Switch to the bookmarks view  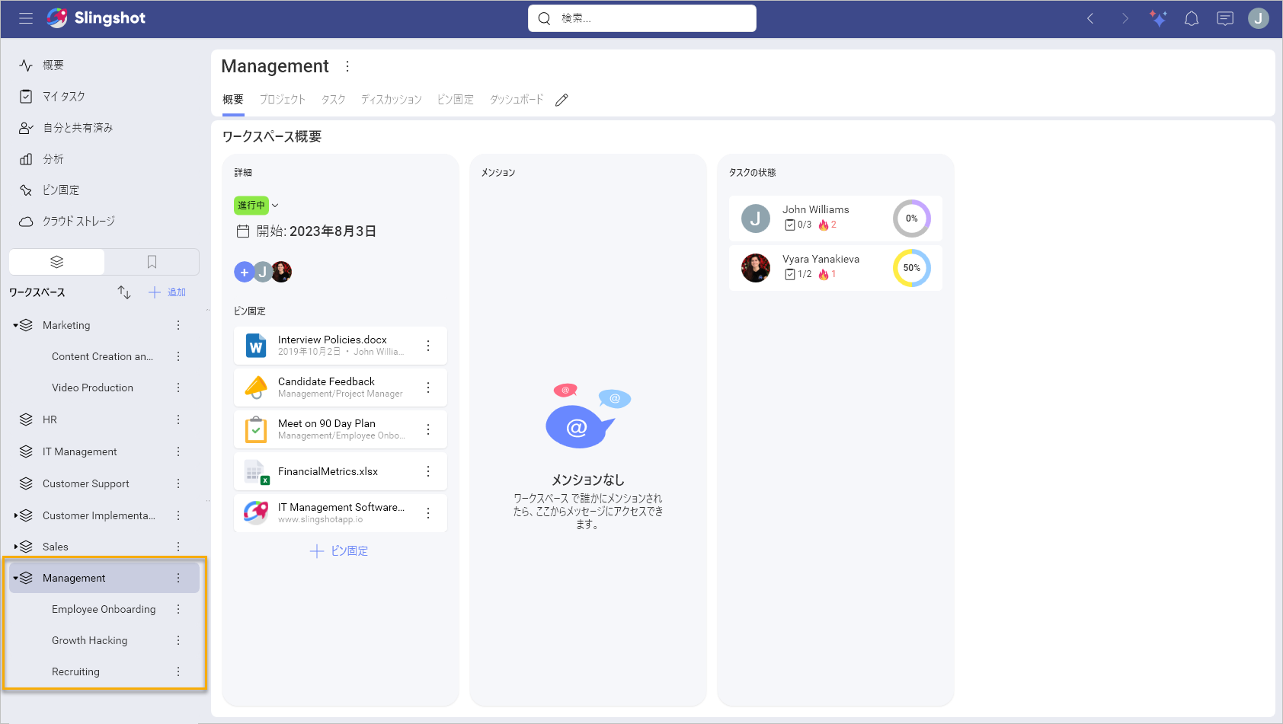click(152, 262)
